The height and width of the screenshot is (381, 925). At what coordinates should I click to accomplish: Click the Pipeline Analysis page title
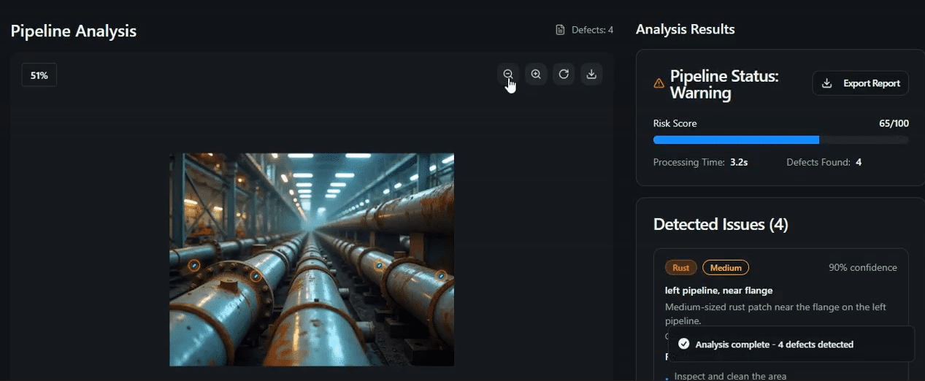tap(73, 31)
